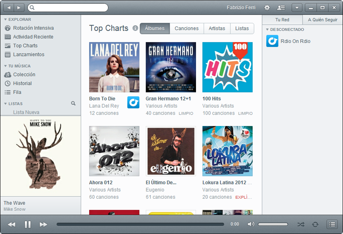Screen dimensions: 343x234
Task: Open Born To Die album cover
Action: tap(114, 67)
